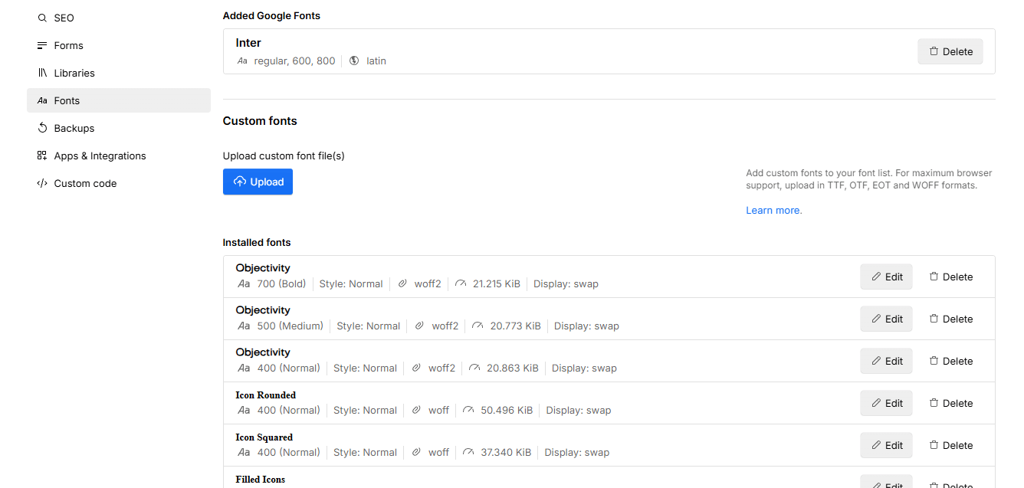Click the SEO magnifier icon

42,18
